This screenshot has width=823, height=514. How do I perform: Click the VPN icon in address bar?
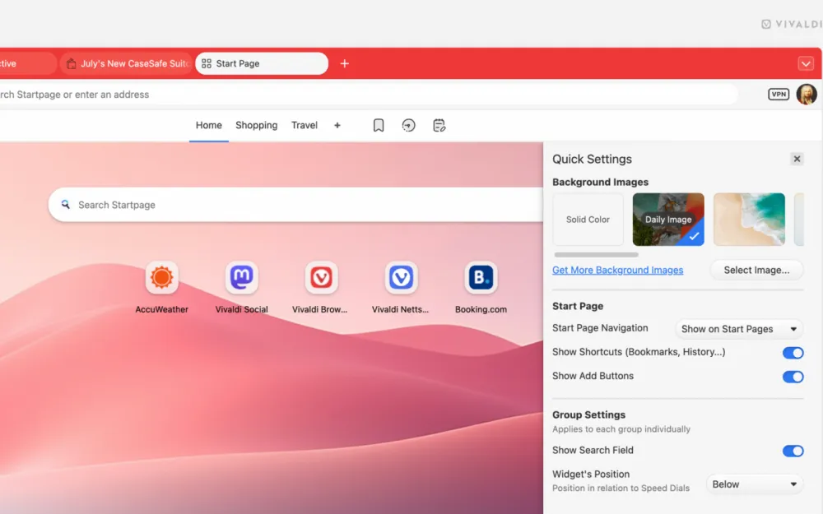point(778,95)
